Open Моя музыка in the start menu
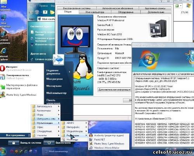This screenshot has height=156, width=194. tap(54, 86)
